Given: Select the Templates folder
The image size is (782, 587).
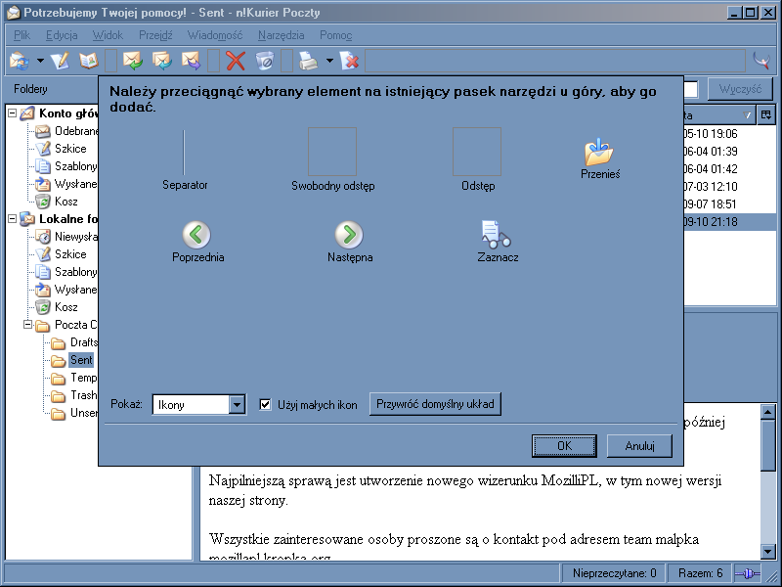Looking at the screenshot, I should tap(75, 378).
